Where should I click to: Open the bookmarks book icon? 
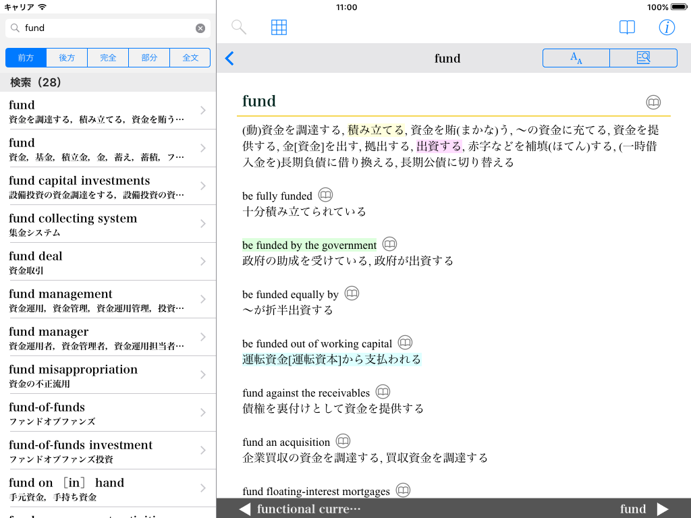click(x=627, y=27)
